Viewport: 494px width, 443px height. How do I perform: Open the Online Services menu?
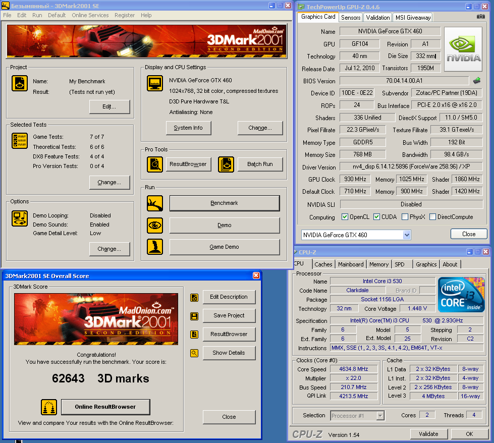90,15
